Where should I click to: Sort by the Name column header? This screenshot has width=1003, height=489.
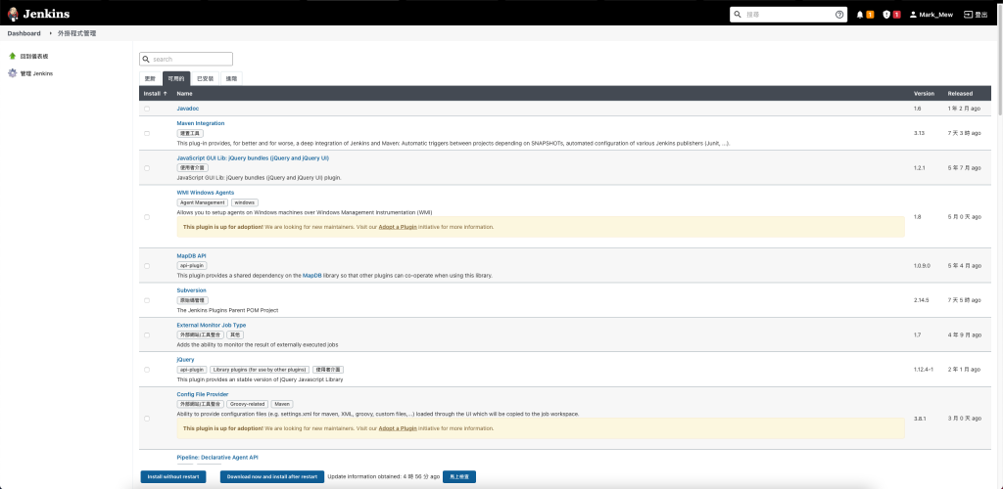pos(184,93)
